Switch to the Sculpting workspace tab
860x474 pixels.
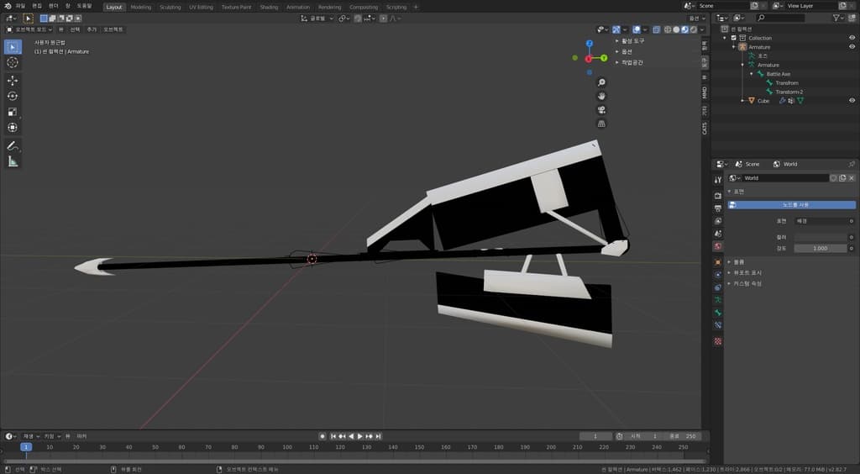(170, 7)
